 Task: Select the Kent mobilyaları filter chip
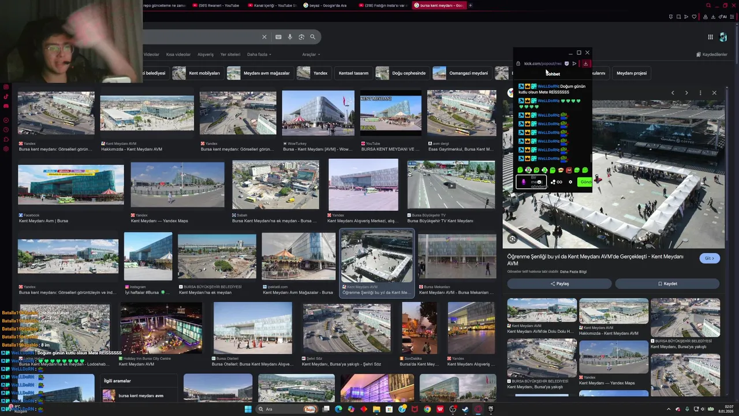pyautogui.click(x=197, y=73)
